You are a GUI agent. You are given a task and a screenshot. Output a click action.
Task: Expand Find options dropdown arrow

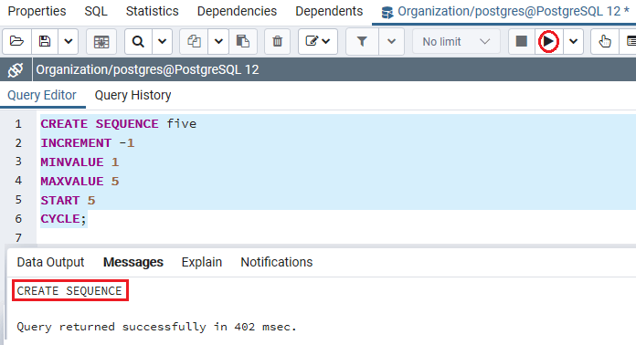pos(163,41)
